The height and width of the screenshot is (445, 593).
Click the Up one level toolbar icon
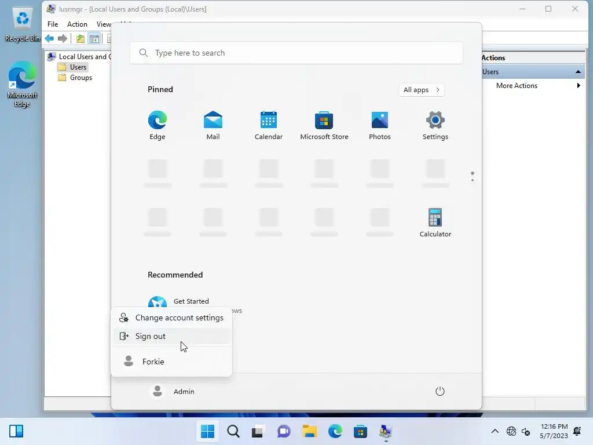80,39
